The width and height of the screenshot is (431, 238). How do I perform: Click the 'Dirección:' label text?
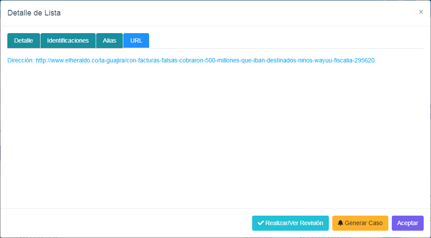coord(20,61)
